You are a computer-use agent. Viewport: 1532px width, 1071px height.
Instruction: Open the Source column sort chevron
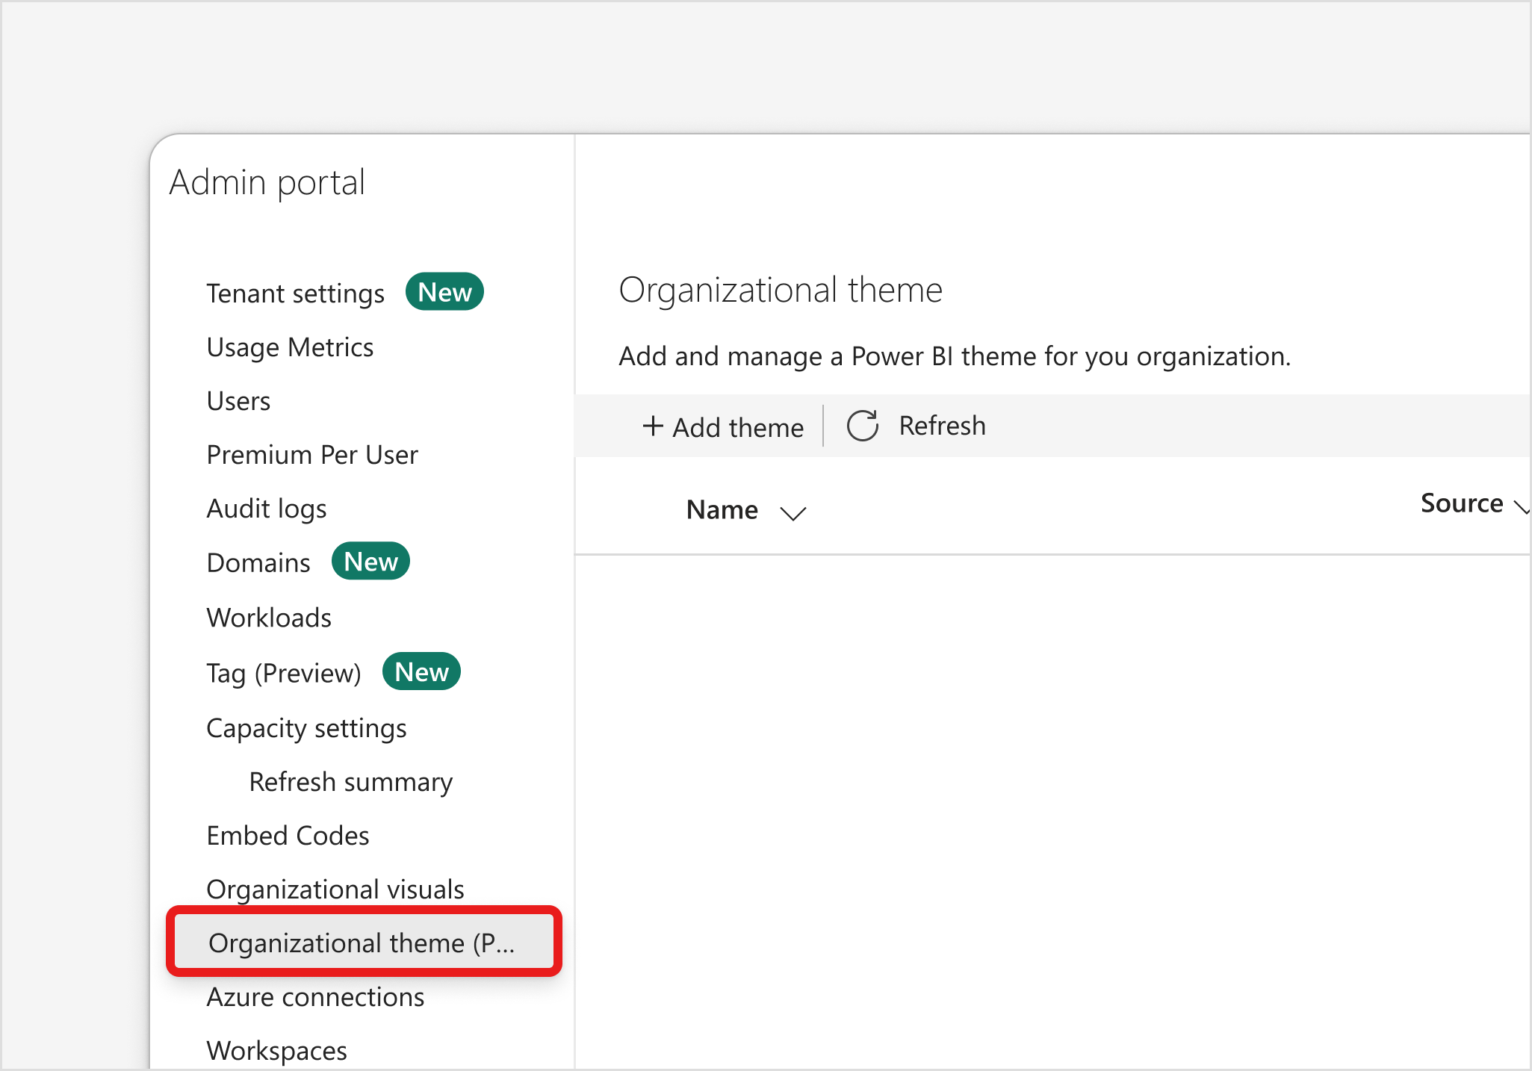tap(1521, 507)
